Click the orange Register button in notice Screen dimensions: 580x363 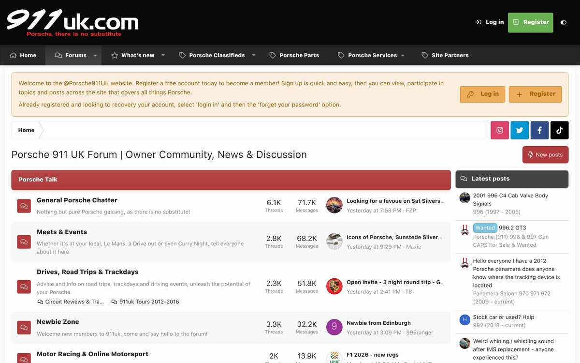[535, 94]
